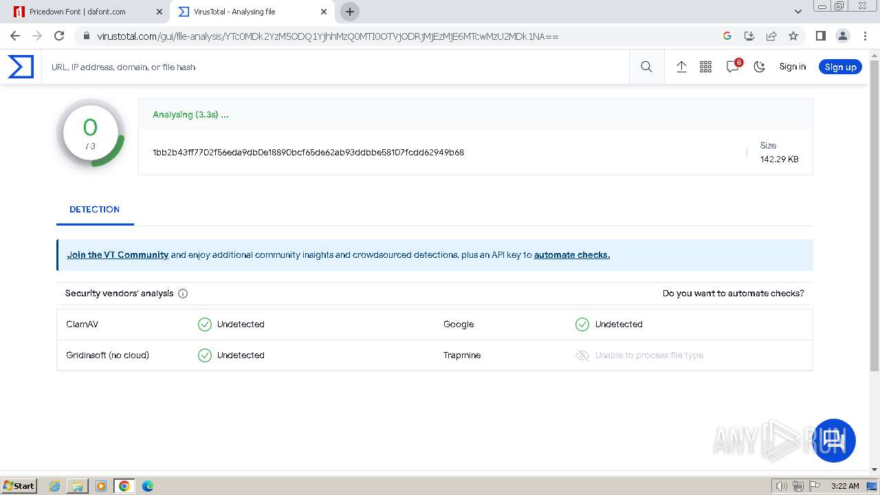Viewport: 880px width, 495px height.
Task: Click the blue chat widget button
Action: [x=834, y=441]
